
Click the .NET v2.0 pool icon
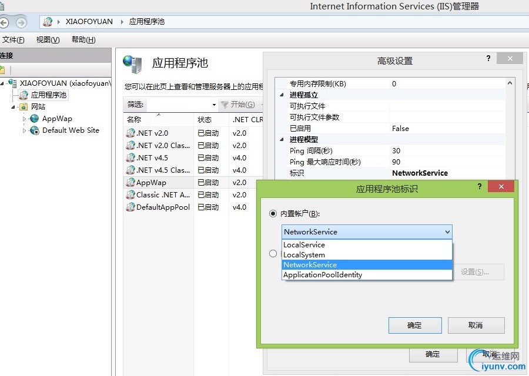click(x=130, y=133)
